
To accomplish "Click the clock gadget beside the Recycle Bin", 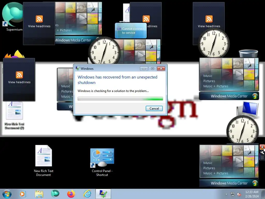I will [214, 44].
